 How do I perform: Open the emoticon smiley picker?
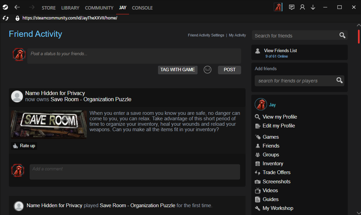click(x=207, y=70)
